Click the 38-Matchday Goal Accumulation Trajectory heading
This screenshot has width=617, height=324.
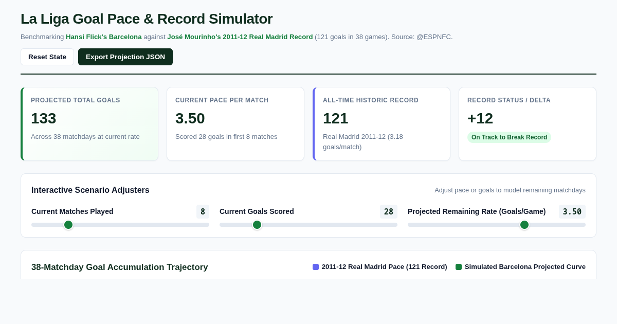point(120,267)
